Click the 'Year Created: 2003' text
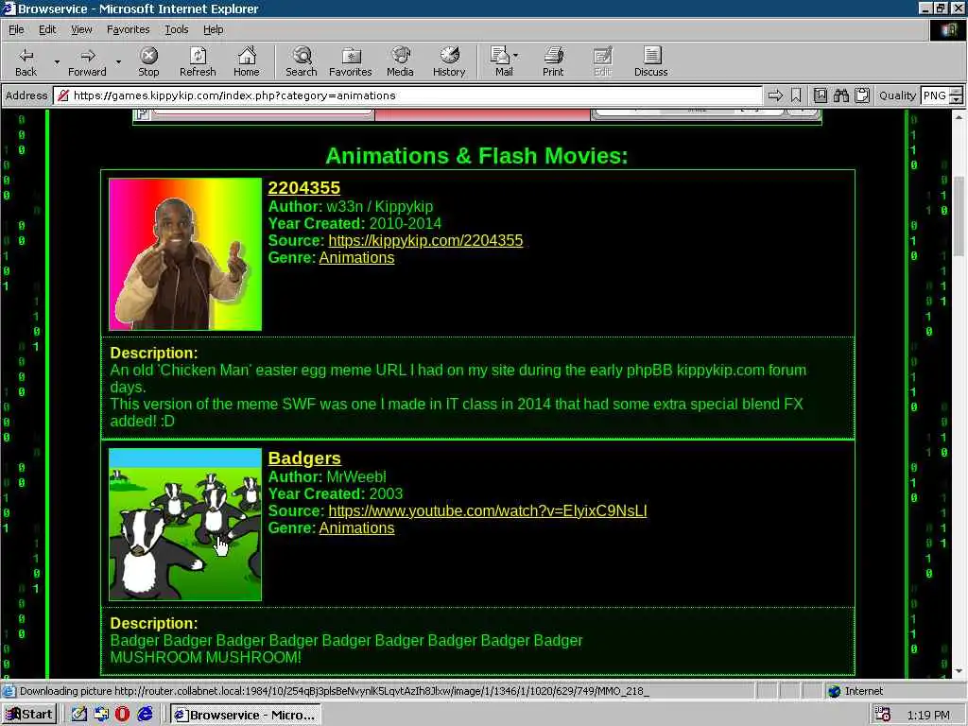968x726 pixels. (x=336, y=493)
